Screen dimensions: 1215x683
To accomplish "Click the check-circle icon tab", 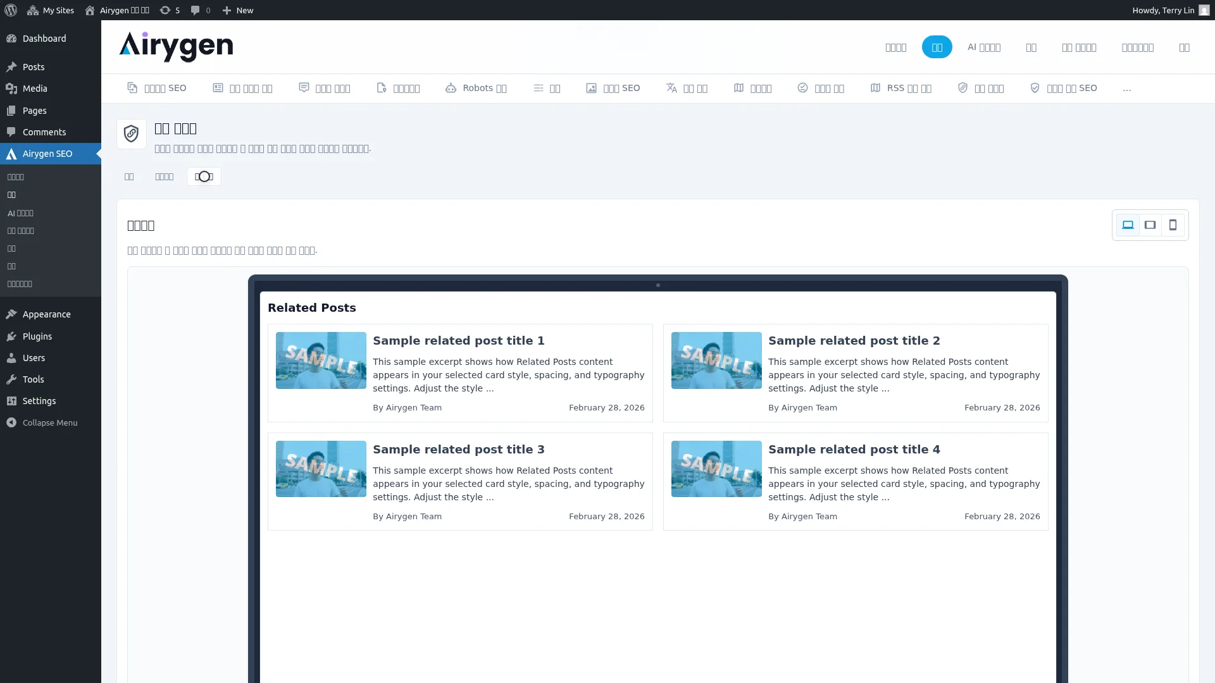I will click(820, 88).
